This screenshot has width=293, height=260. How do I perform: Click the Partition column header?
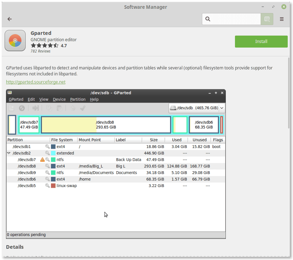point(28,140)
